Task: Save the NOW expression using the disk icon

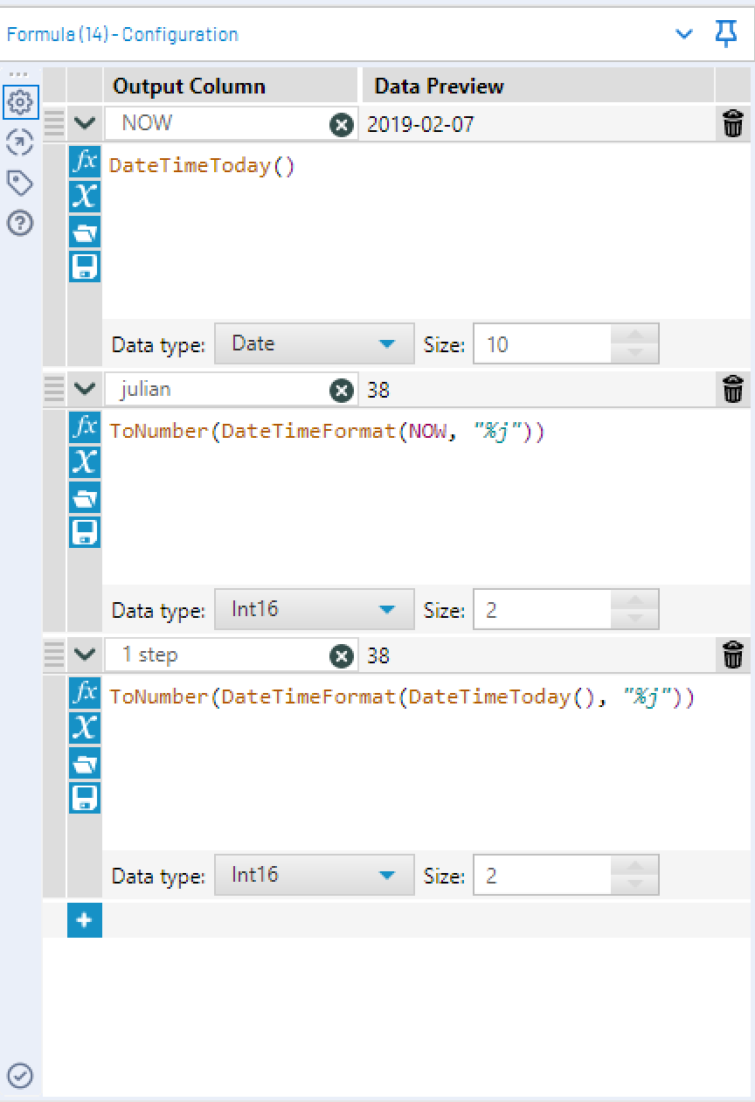Action: [x=84, y=267]
